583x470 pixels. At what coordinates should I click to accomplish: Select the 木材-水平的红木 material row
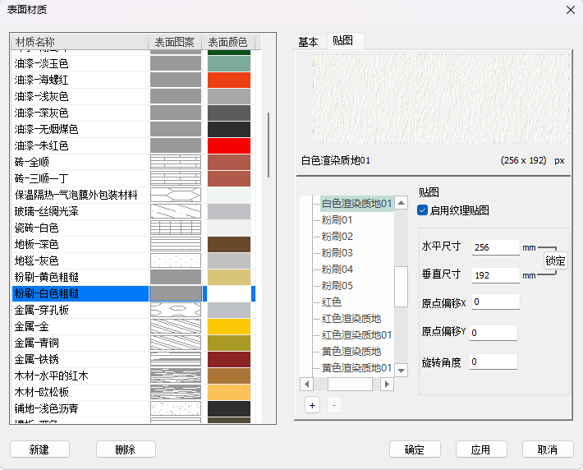[80, 376]
